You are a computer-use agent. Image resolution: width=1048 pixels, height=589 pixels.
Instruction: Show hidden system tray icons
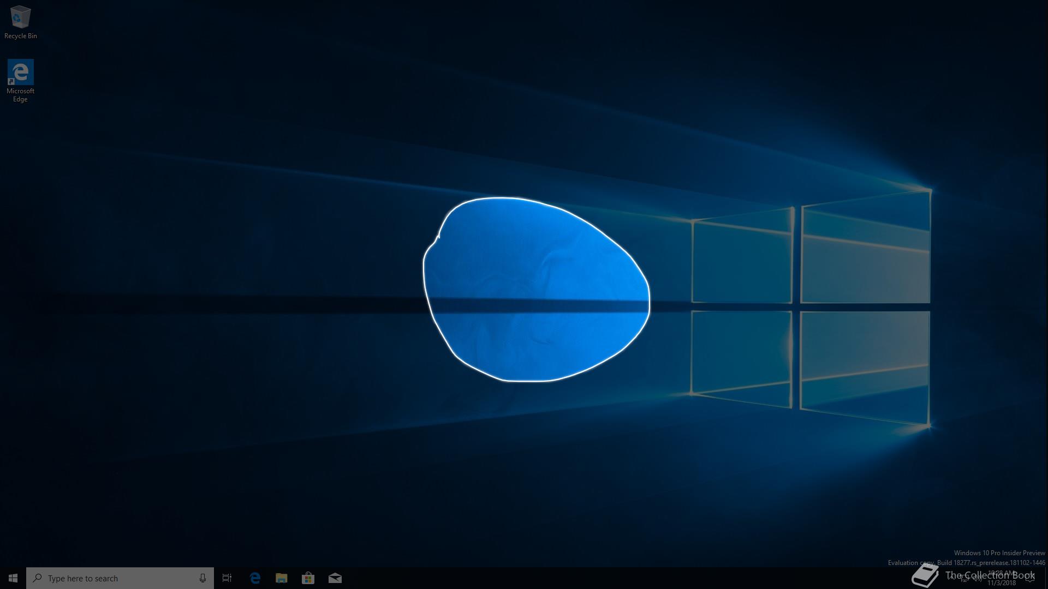click(x=951, y=578)
